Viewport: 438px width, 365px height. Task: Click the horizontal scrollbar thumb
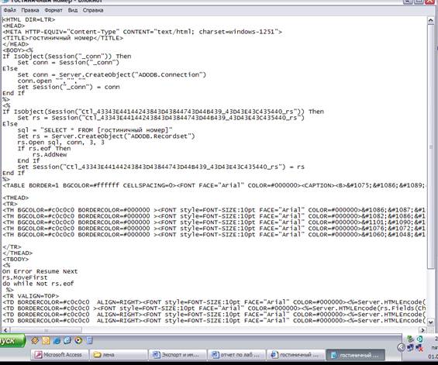tap(46, 330)
